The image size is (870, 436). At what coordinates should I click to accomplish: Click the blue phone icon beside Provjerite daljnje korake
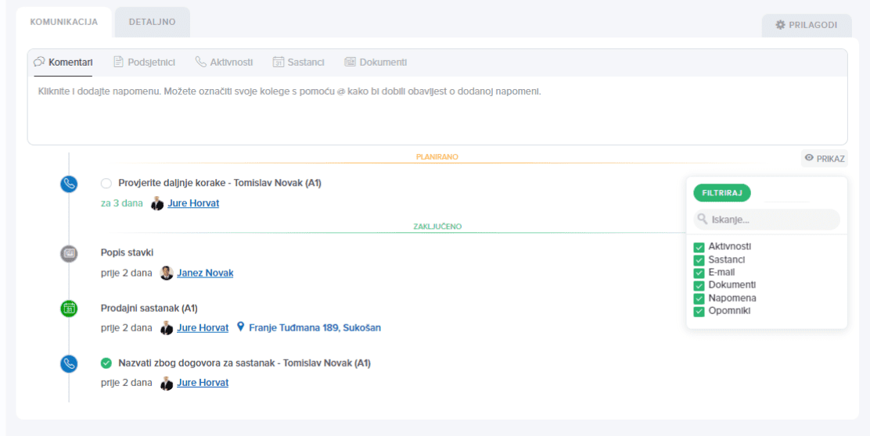[69, 184]
